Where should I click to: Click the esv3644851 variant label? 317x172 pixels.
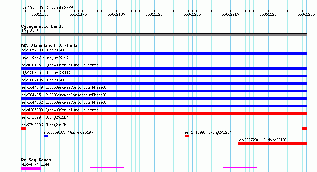64,95
